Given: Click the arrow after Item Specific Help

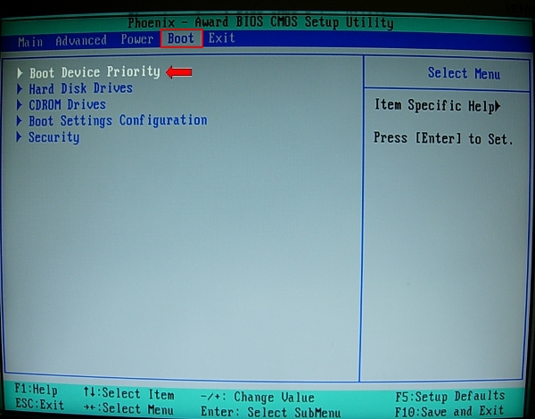Looking at the screenshot, I should (x=498, y=106).
